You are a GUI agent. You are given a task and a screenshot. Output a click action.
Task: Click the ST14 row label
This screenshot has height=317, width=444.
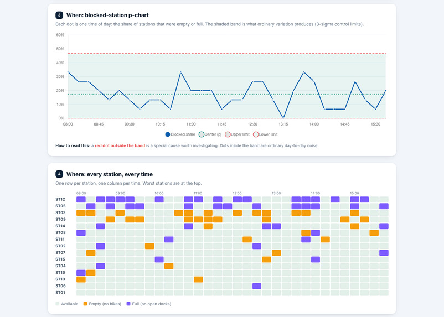pyautogui.click(x=60, y=226)
